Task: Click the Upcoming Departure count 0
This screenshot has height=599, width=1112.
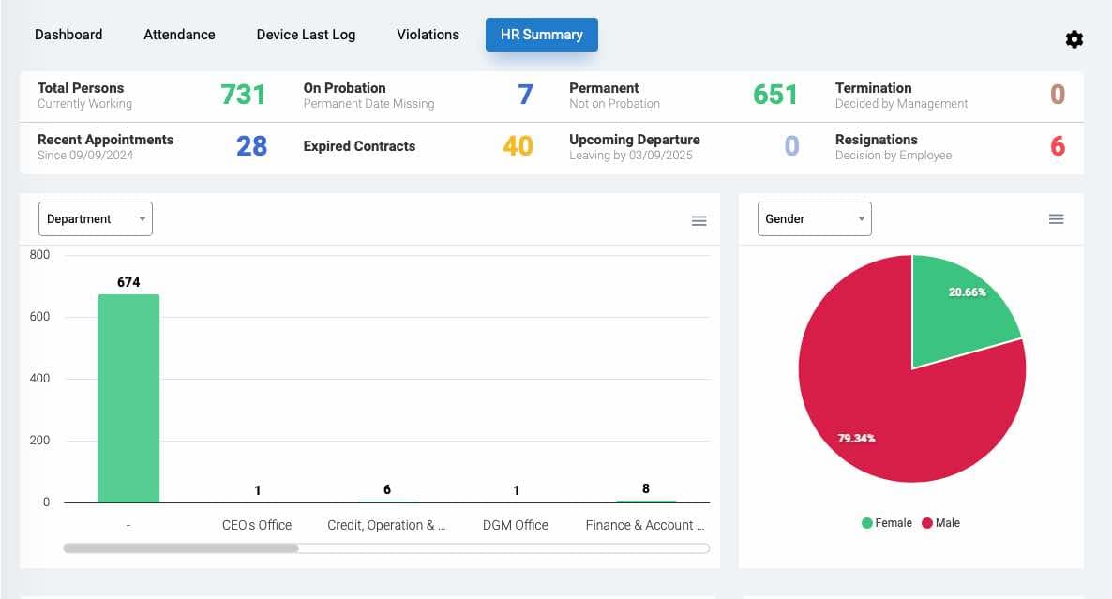Action: tap(791, 146)
